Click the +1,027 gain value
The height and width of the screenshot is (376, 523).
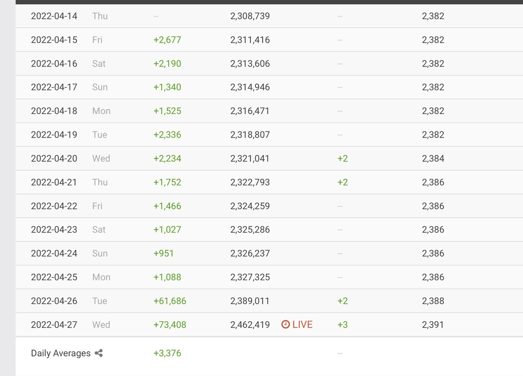(167, 230)
